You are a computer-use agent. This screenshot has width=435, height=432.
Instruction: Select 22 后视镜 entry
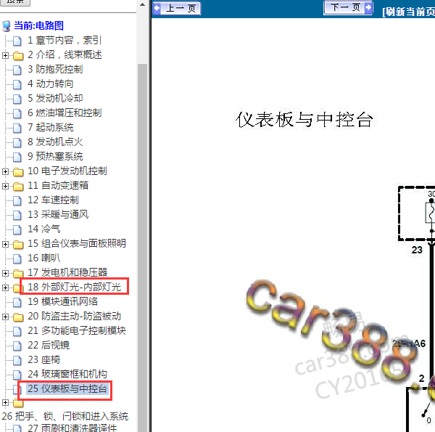click(49, 345)
